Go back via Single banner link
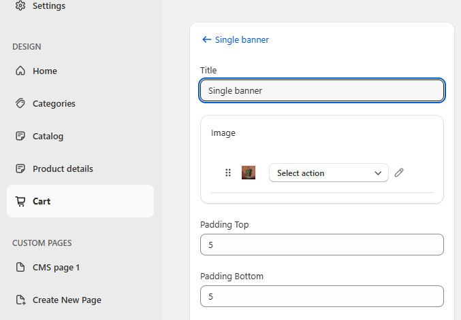 [x=242, y=39]
